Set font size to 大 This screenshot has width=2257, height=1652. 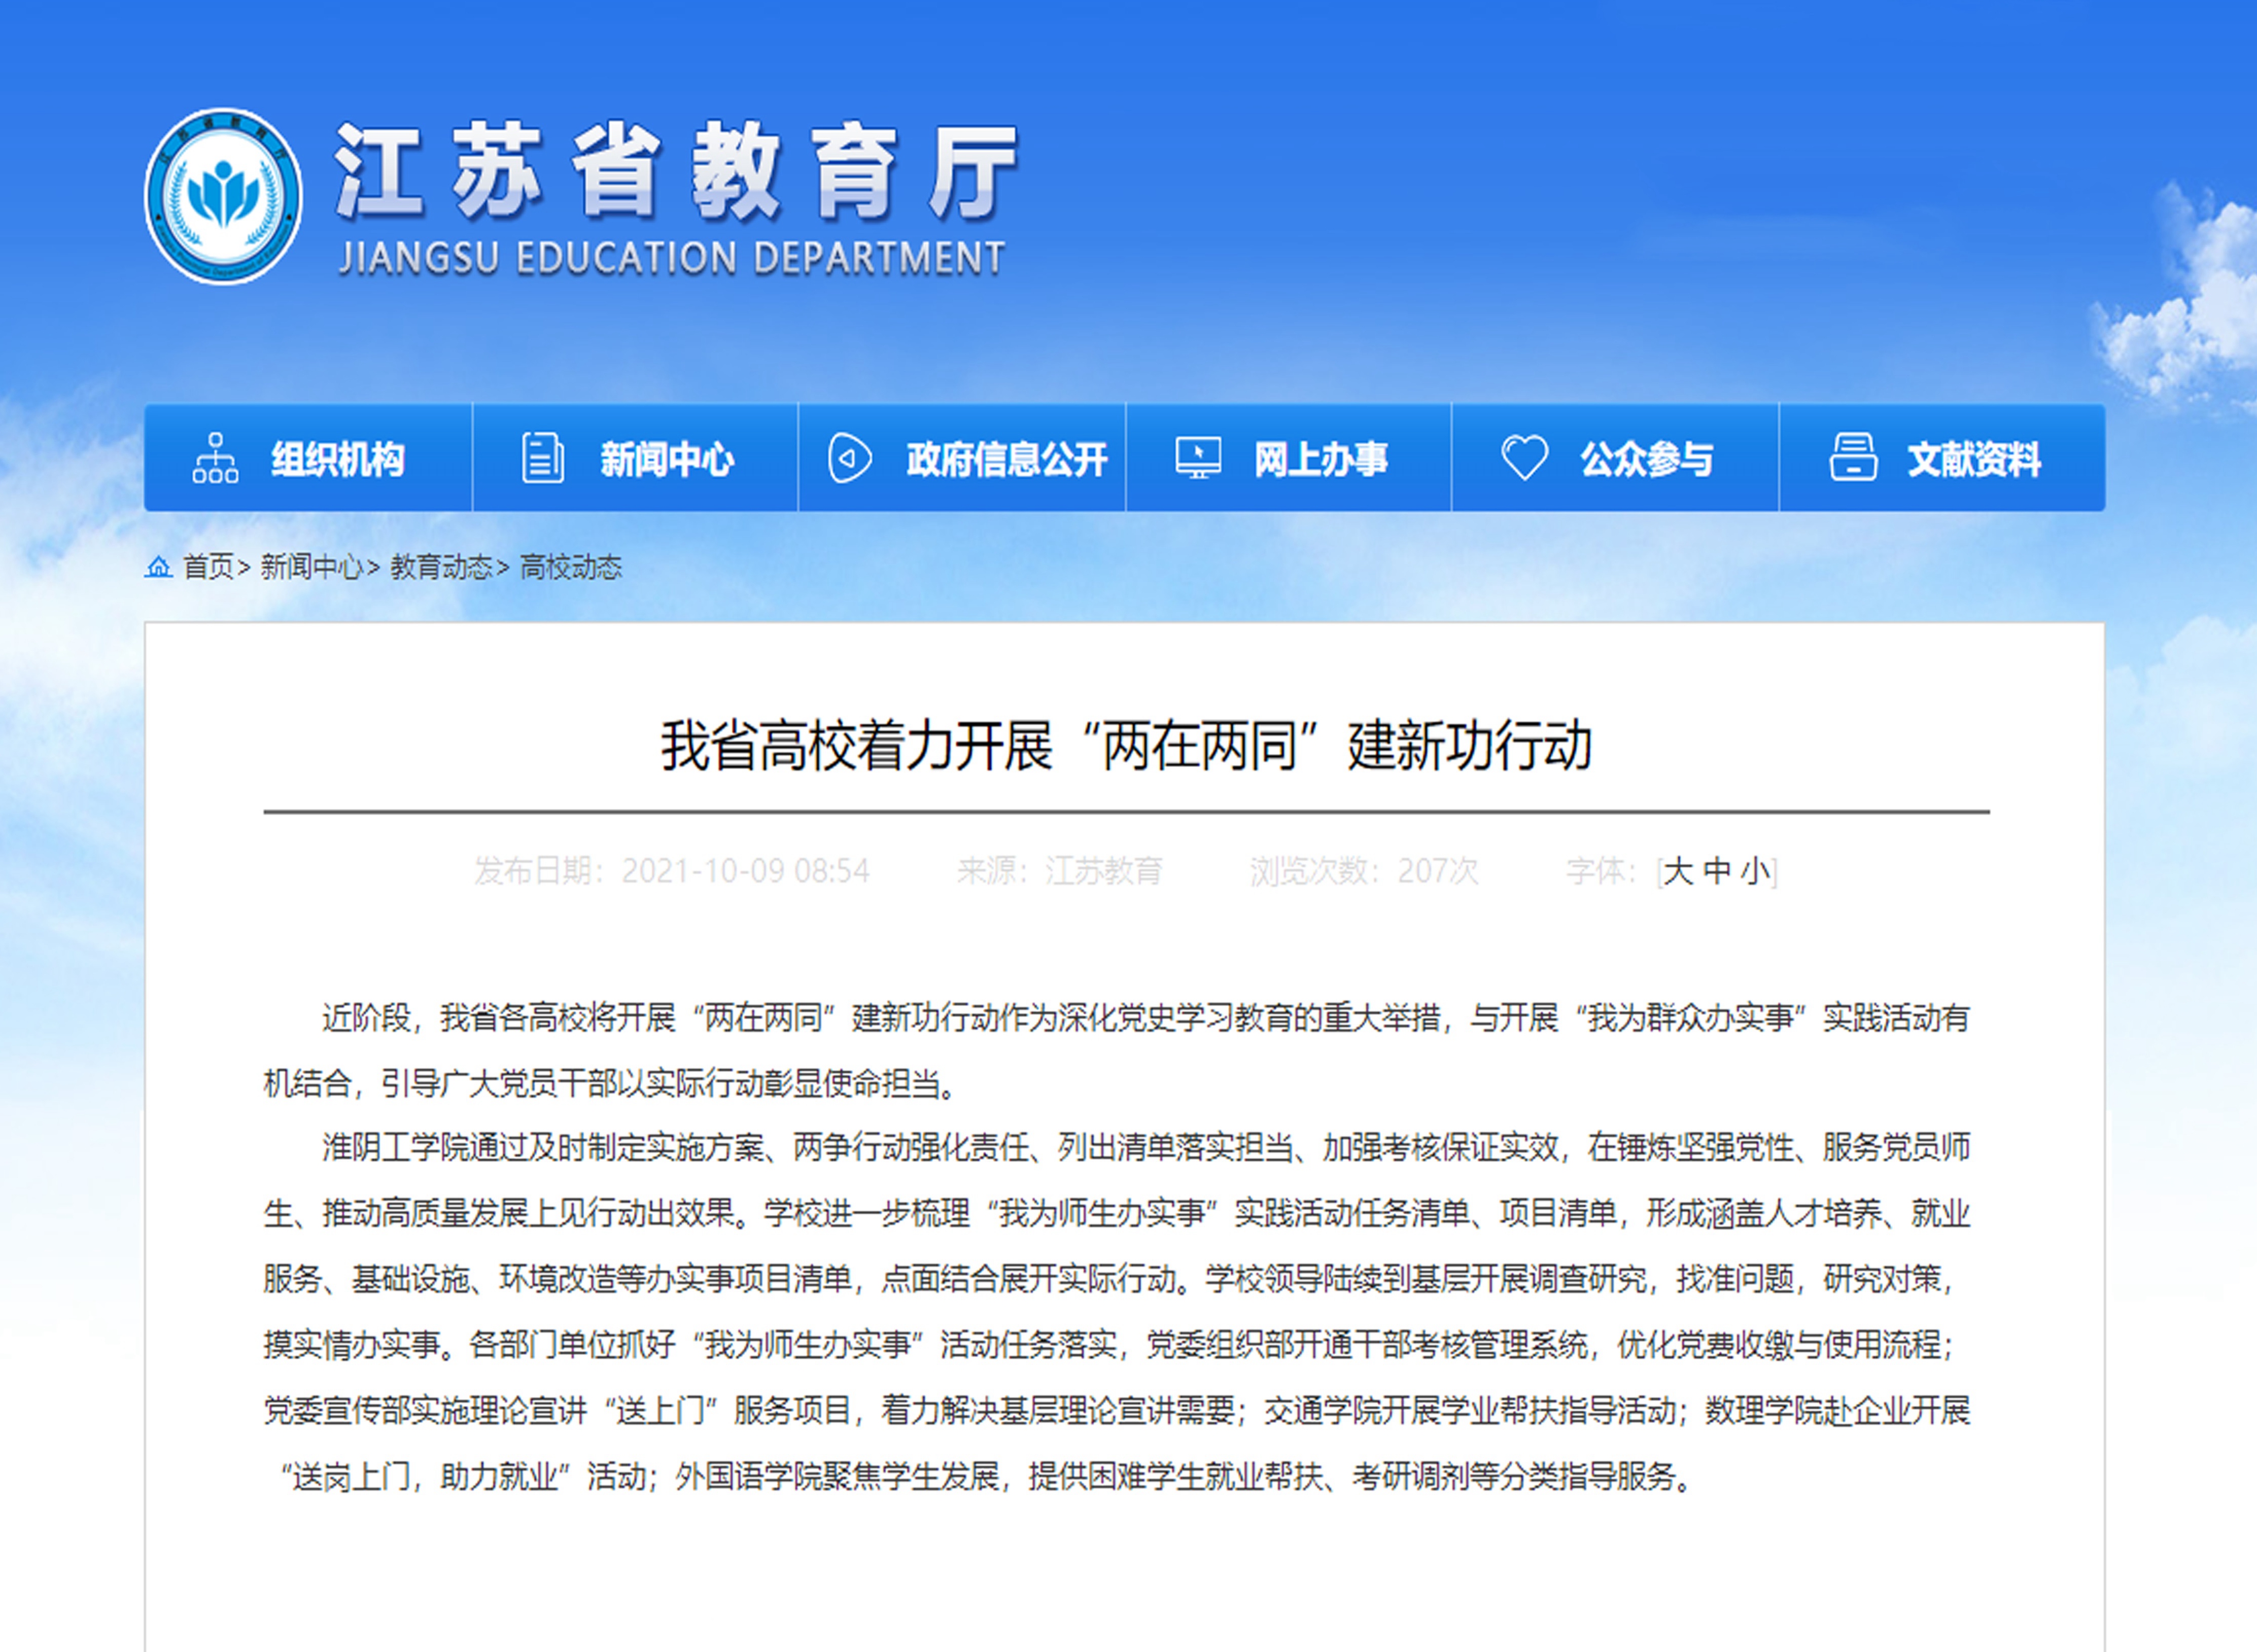1678,871
